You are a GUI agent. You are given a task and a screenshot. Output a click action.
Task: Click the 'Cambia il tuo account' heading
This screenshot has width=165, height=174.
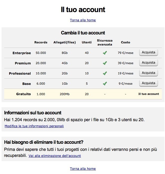[x=83, y=33]
